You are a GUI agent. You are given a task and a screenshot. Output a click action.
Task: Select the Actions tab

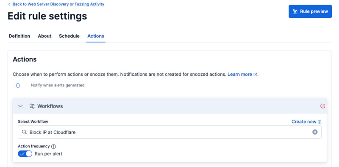pos(96,36)
